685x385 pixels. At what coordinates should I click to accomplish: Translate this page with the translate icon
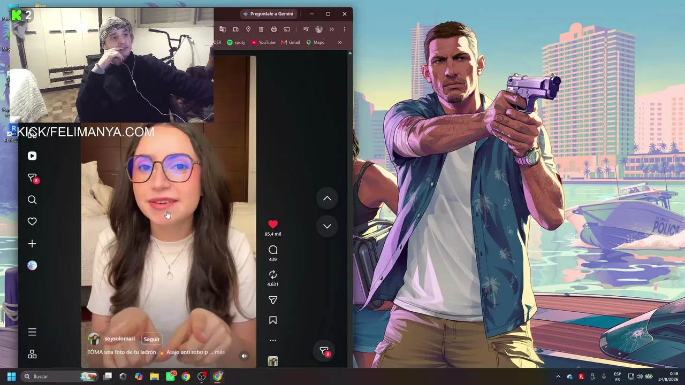223,29
